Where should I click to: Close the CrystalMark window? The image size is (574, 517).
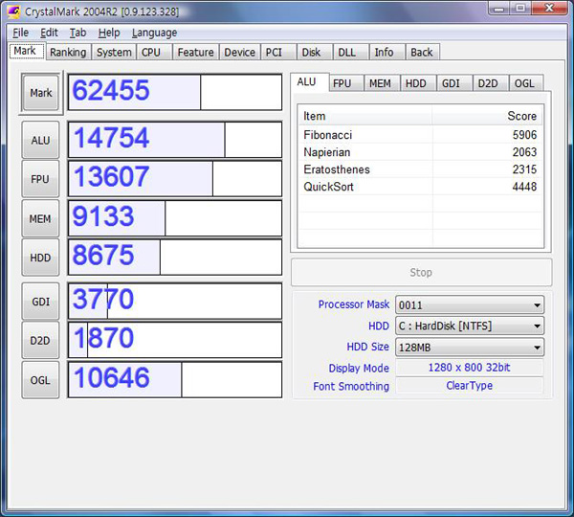pos(549,9)
